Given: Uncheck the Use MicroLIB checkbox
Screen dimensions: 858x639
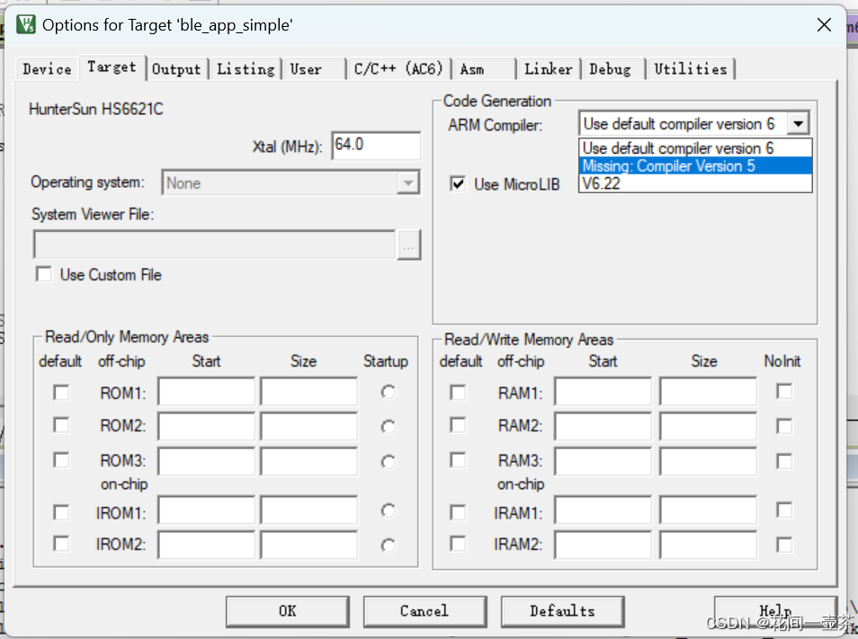Looking at the screenshot, I should click(458, 183).
